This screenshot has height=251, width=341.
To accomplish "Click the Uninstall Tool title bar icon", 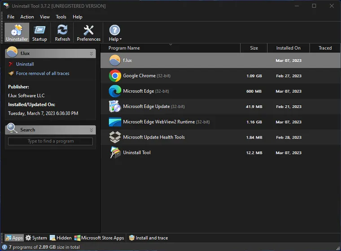I will tap(7, 6).
